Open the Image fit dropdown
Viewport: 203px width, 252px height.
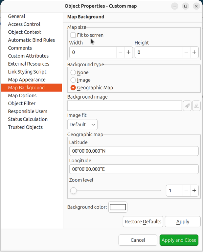(82, 125)
